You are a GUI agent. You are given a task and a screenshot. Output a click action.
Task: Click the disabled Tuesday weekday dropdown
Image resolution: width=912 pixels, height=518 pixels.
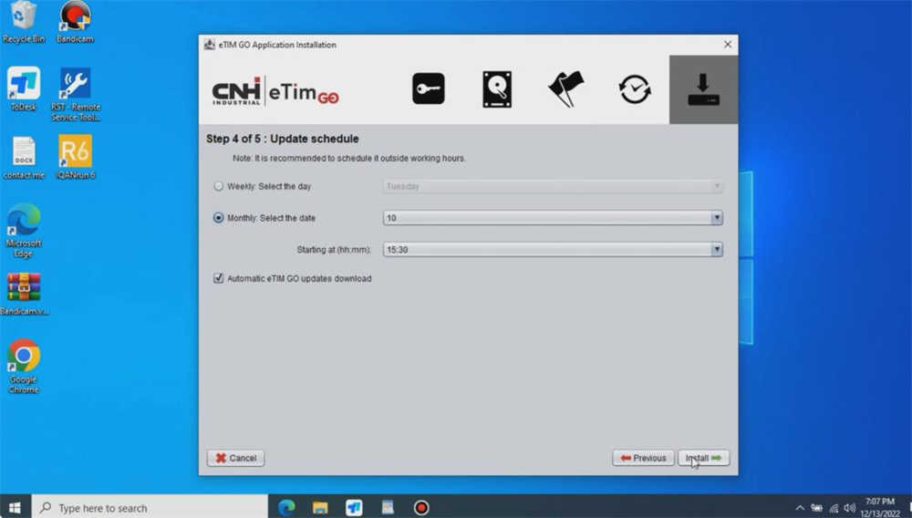click(553, 186)
